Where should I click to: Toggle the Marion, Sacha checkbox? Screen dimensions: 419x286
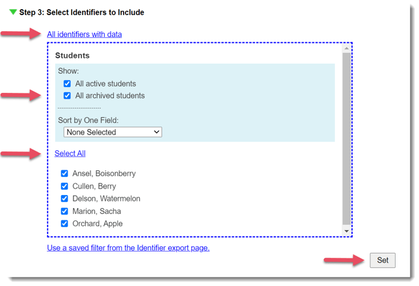(x=64, y=211)
